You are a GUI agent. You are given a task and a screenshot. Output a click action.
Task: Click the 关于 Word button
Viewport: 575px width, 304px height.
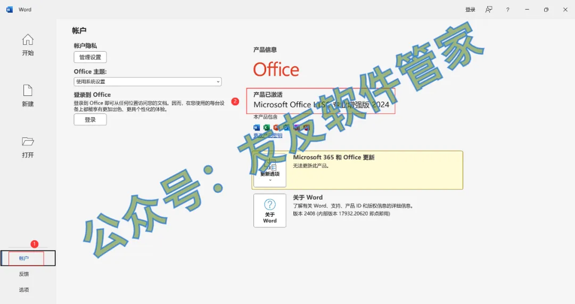(270, 210)
